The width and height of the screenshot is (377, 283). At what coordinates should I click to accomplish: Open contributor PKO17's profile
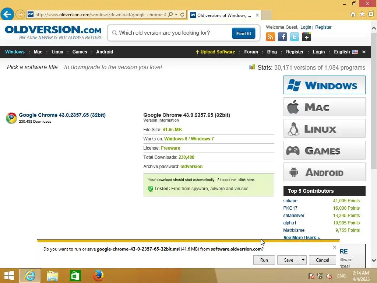[290, 208]
